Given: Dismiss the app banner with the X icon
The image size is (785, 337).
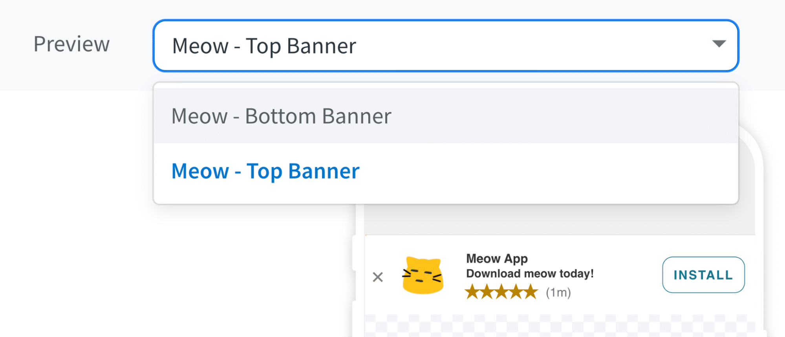Looking at the screenshot, I should pos(378,277).
